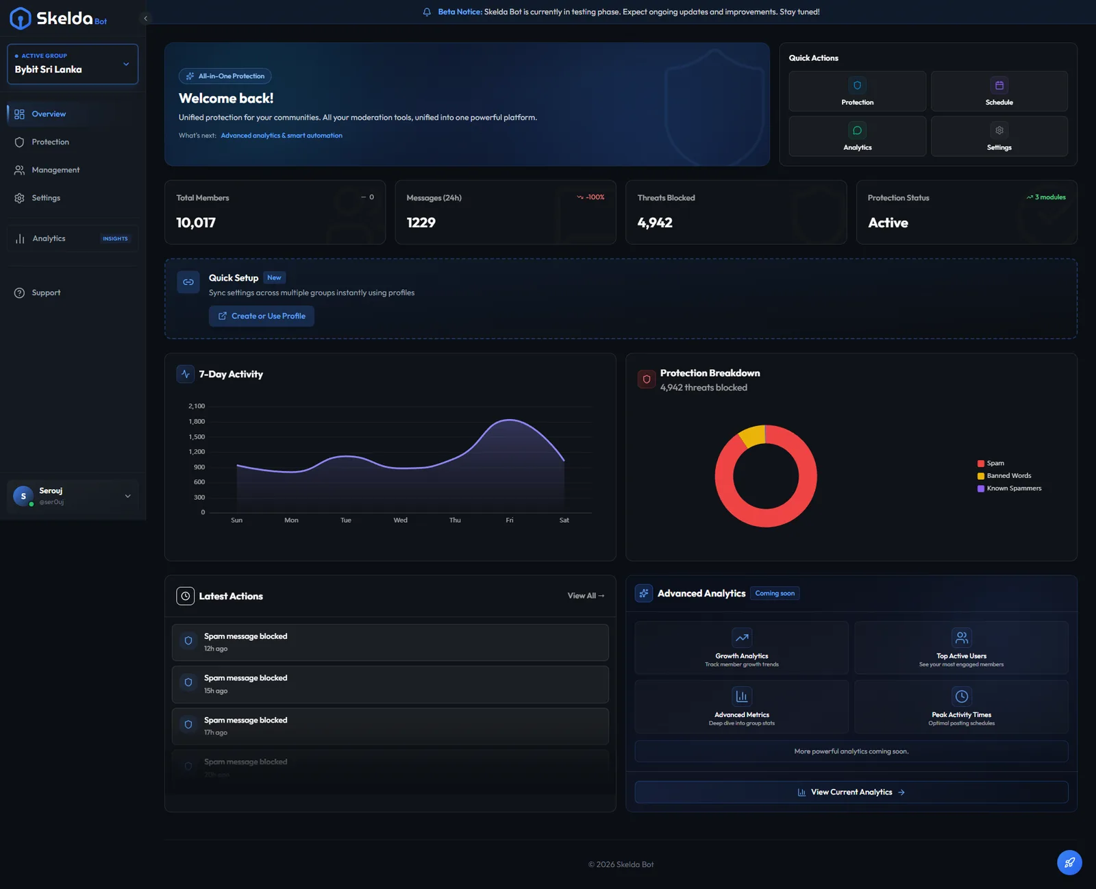This screenshot has height=889, width=1096.
Task: Click View Current Analytics button
Action: [851, 792]
